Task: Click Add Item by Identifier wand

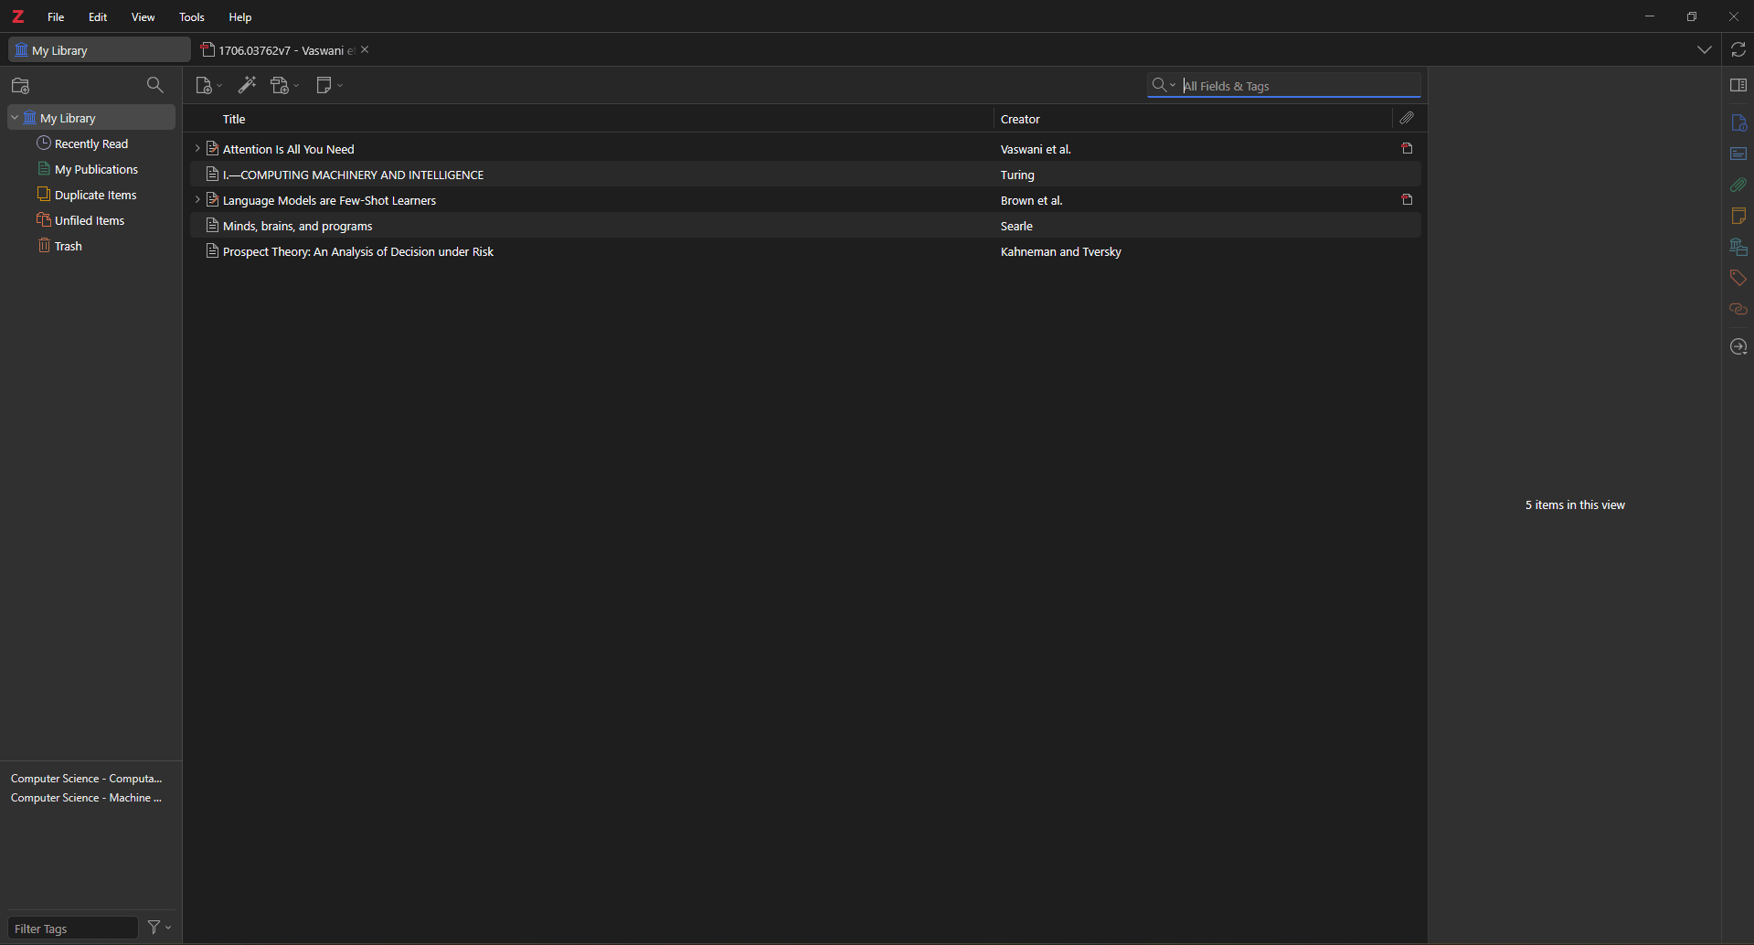Action: coord(247,86)
